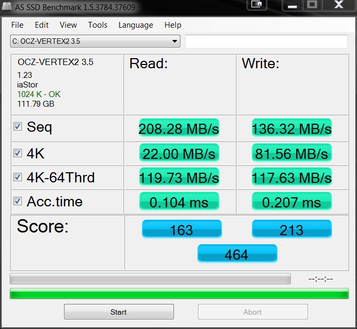
Task: Click the Score: label
Action: click(x=43, y=226)
